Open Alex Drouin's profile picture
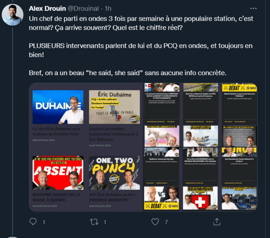Image resolution: width=270 pixels, height=238 pixels. 12,15
